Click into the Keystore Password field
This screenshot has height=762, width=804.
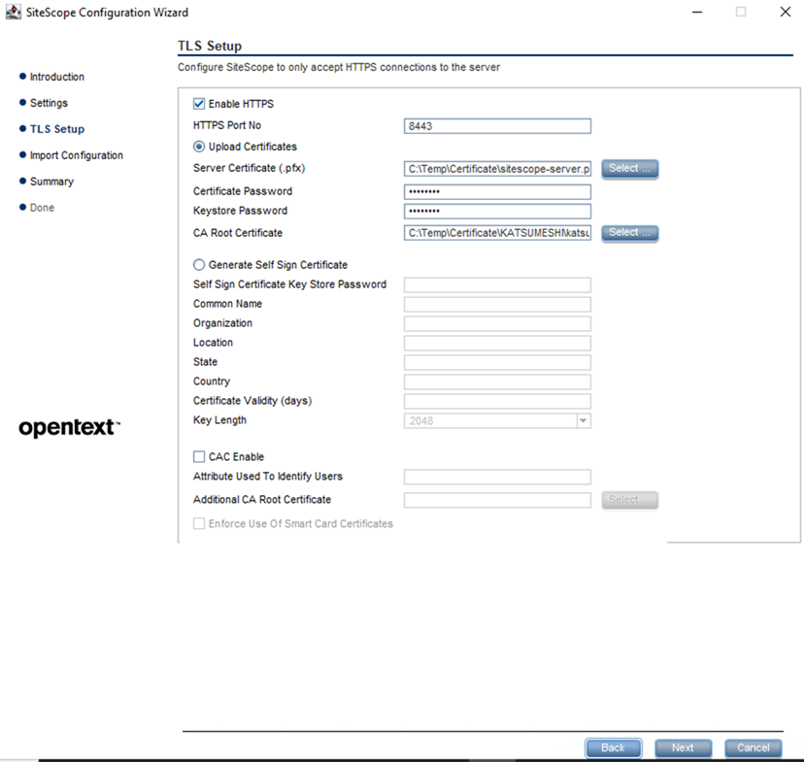[x=497, y=211]
